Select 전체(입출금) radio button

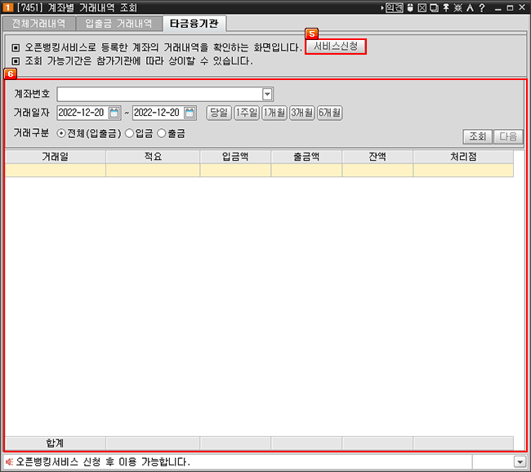(62, 133)
